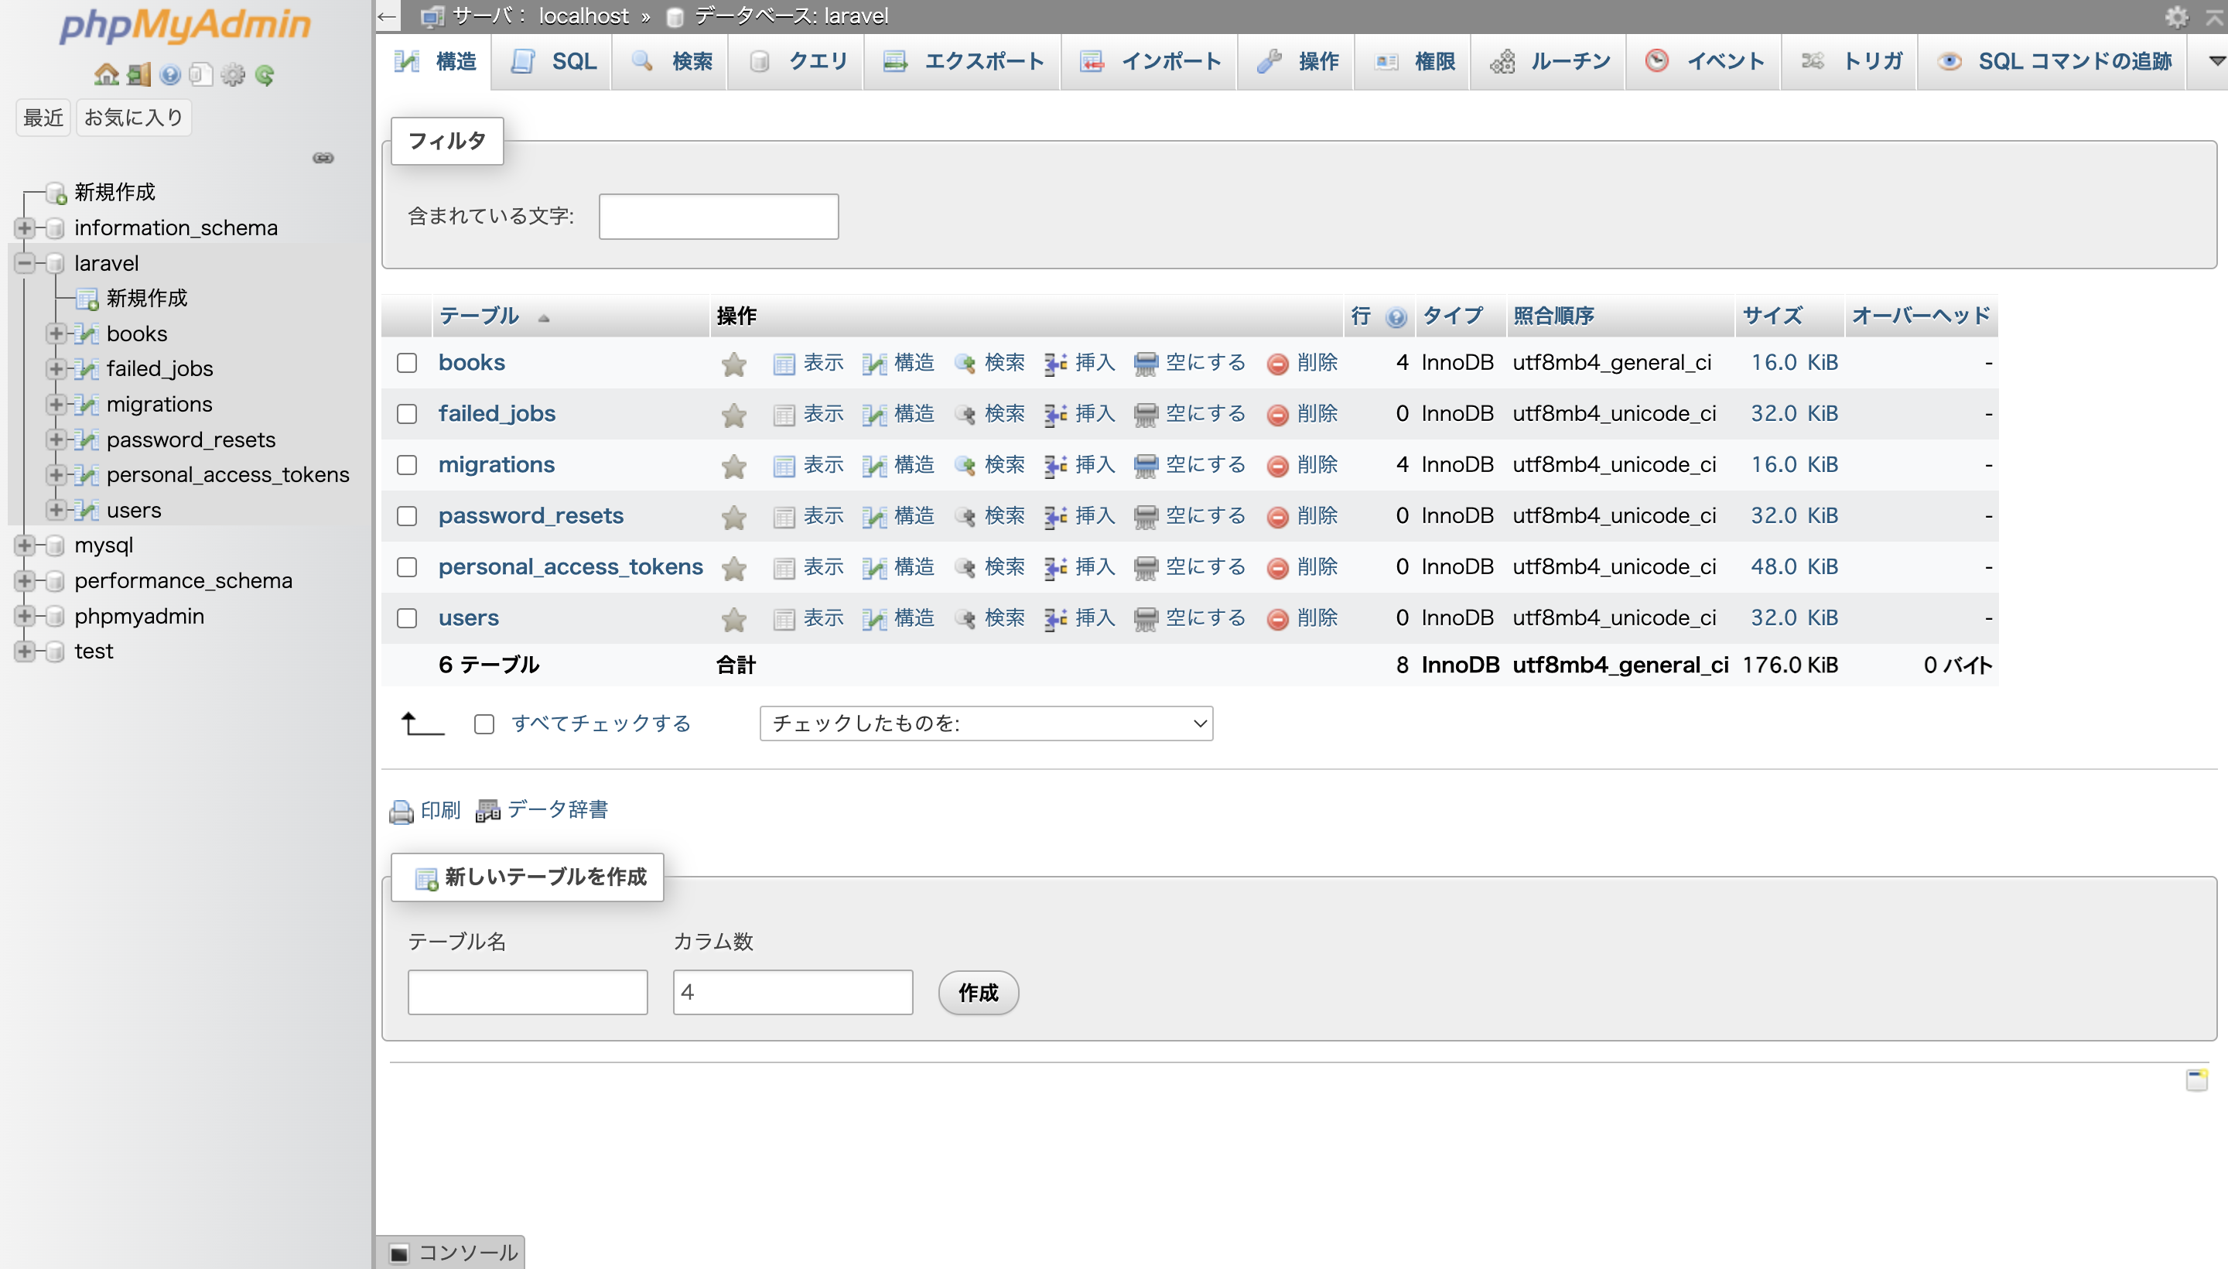The height and width of the screenshot is (1269, 2228).
Task: Click the green reload navigation icon
Action: (265, 75)
